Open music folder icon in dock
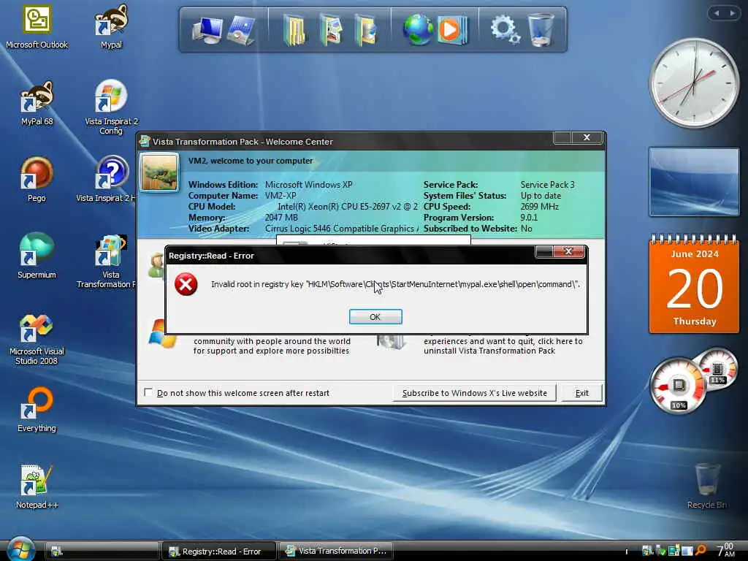The width and height of the screenshot is (748, 561). (x=366, y=29)
